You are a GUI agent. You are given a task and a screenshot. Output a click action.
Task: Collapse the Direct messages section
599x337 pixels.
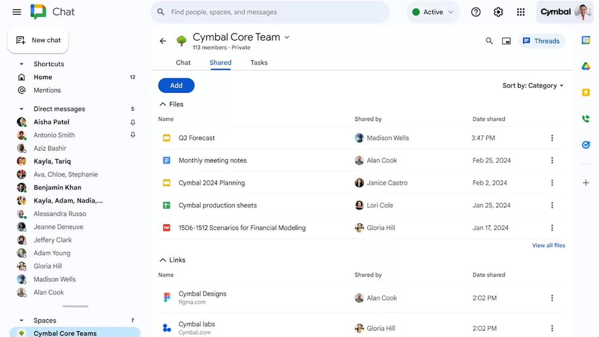(x=22, y=109)
